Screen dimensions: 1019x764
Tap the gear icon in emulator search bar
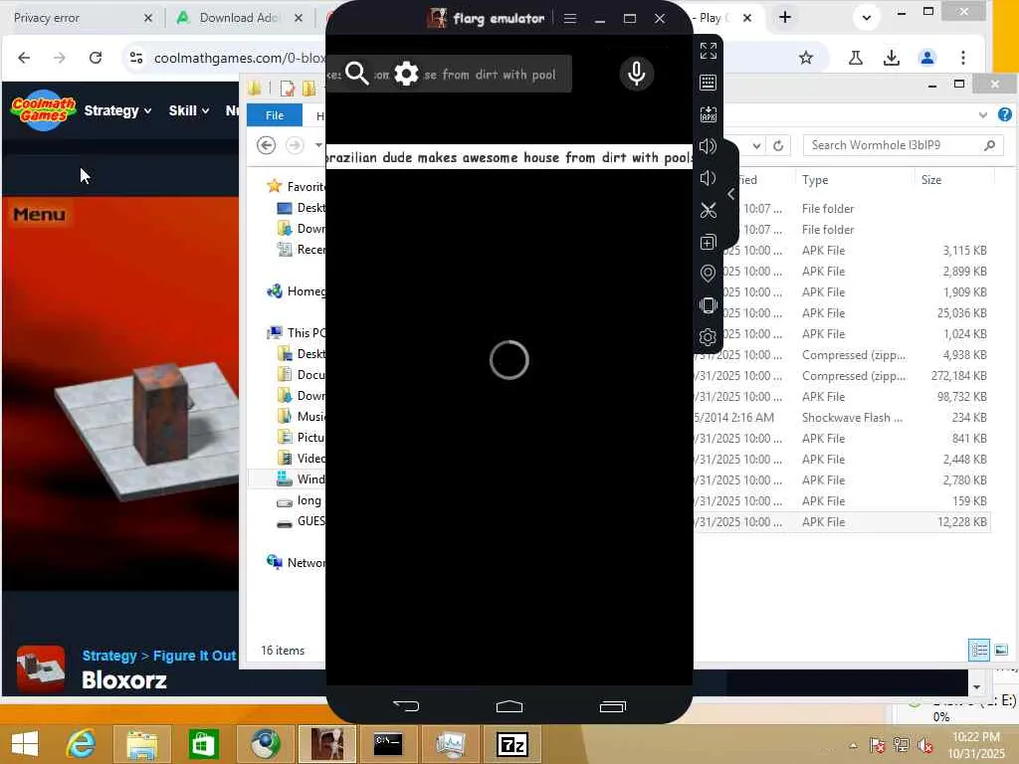coord(406,74)
